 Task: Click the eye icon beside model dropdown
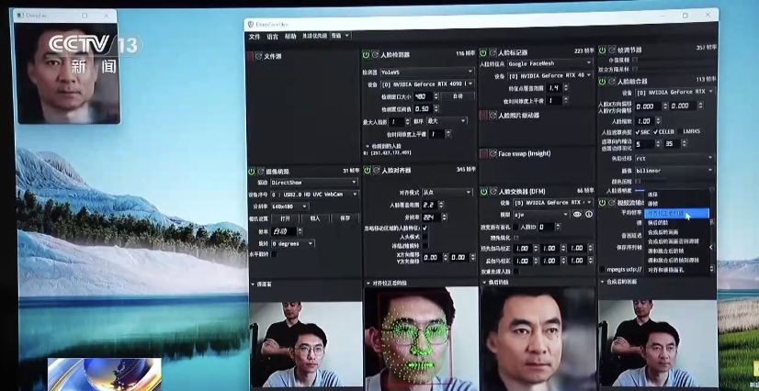(x=577, y=214)
